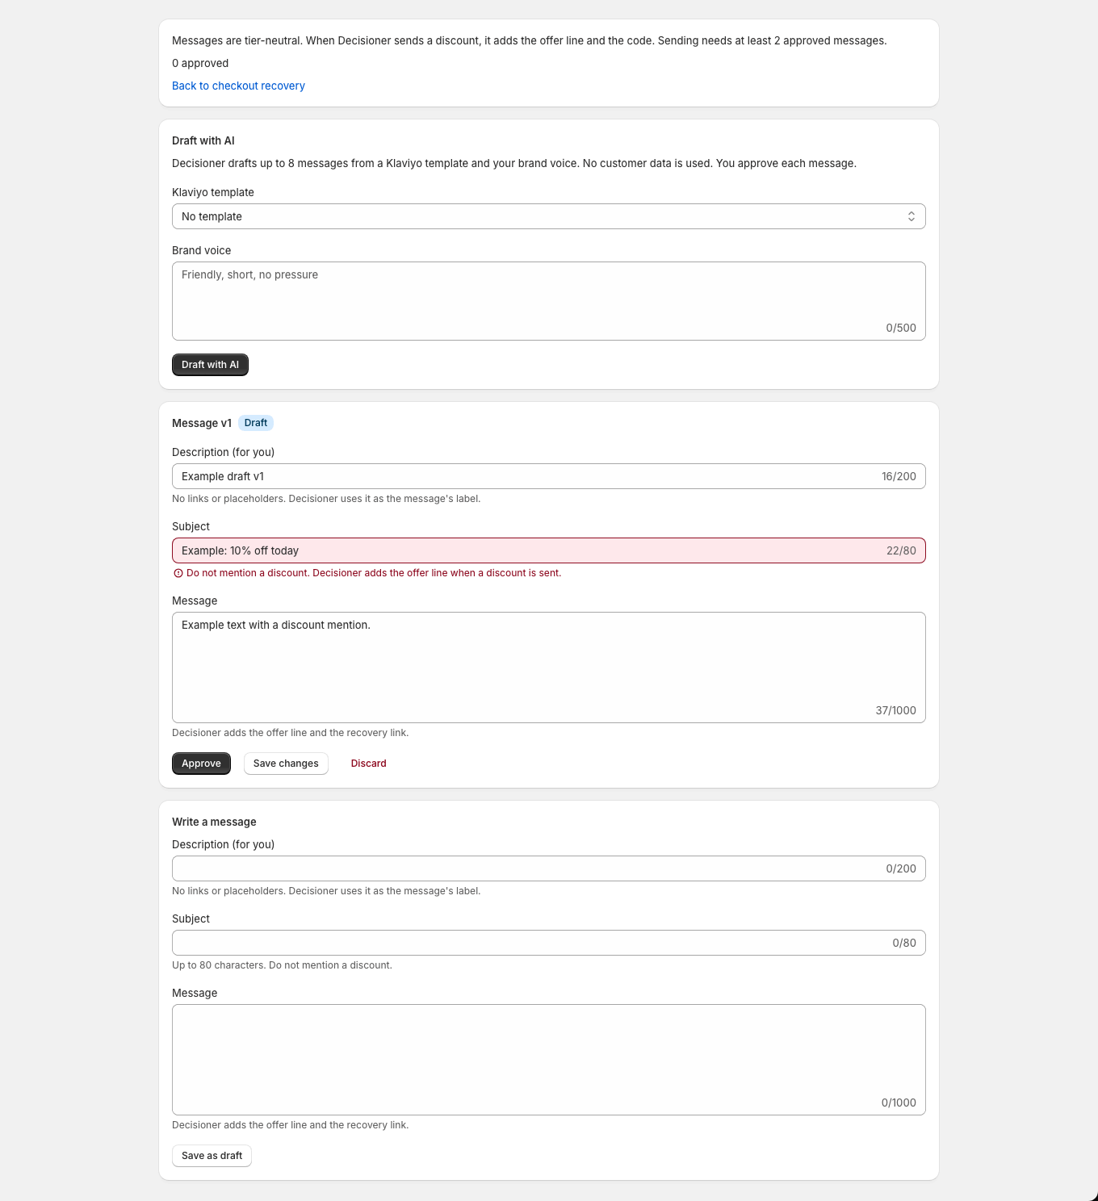
Task: Edit the Example draft v1 description field
Action: pos(549,476)
